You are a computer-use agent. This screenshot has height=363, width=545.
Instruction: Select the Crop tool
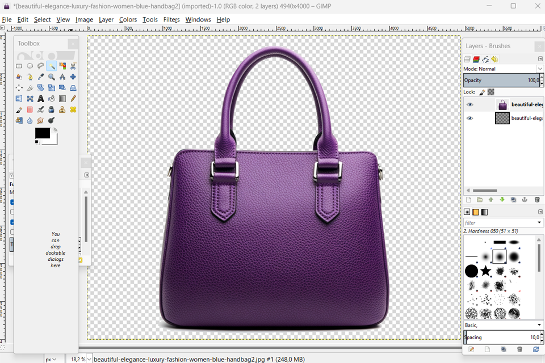tap(30, 88)
